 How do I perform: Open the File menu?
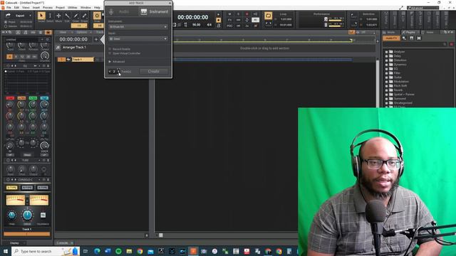9,8
